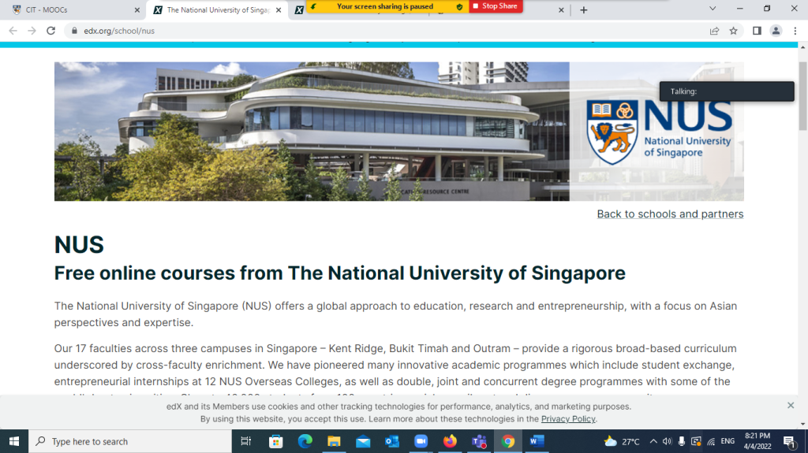Open the Chrome profile avatar
This screenshot has width=808, height=453.
pos(776,31)
